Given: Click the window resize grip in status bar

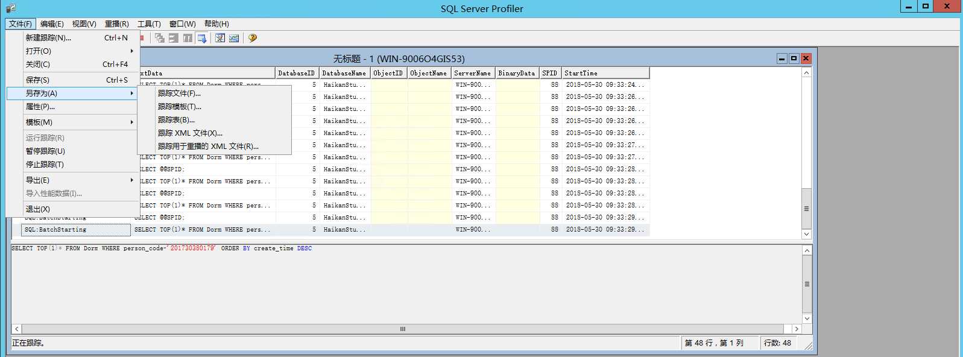Looking at the screenshot, I should [x=808, y=346].
